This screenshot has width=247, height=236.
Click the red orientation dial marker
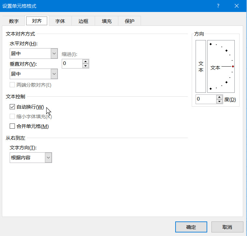click(x=233, y=67)
